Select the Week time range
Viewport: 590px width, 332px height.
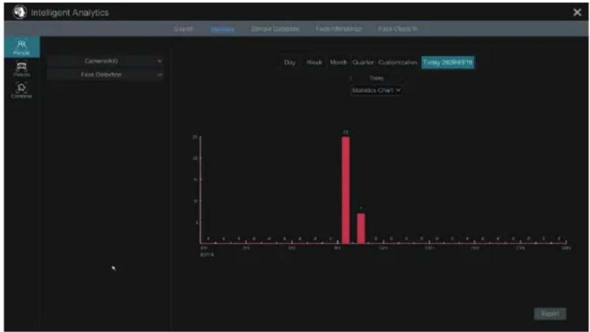click(x=314, y=63)
